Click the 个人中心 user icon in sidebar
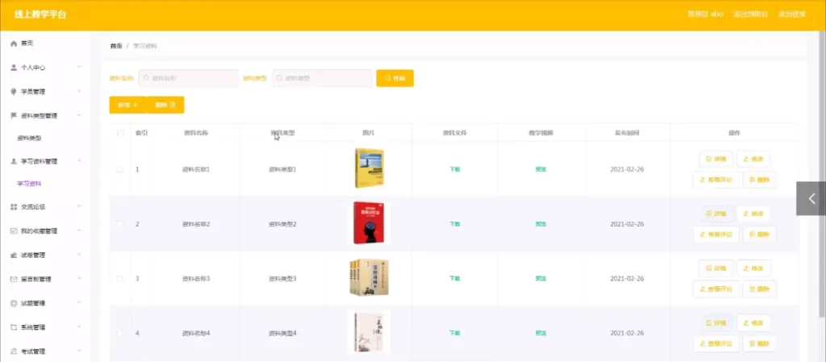The height and width of the screenshot is (362, 826). pos(14,68)
